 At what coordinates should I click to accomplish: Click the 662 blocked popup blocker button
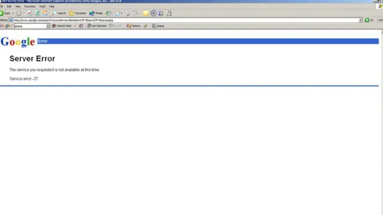(x=97, y=26)
